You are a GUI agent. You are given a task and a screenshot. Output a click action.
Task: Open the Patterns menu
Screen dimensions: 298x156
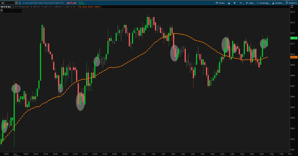[291, 3]
